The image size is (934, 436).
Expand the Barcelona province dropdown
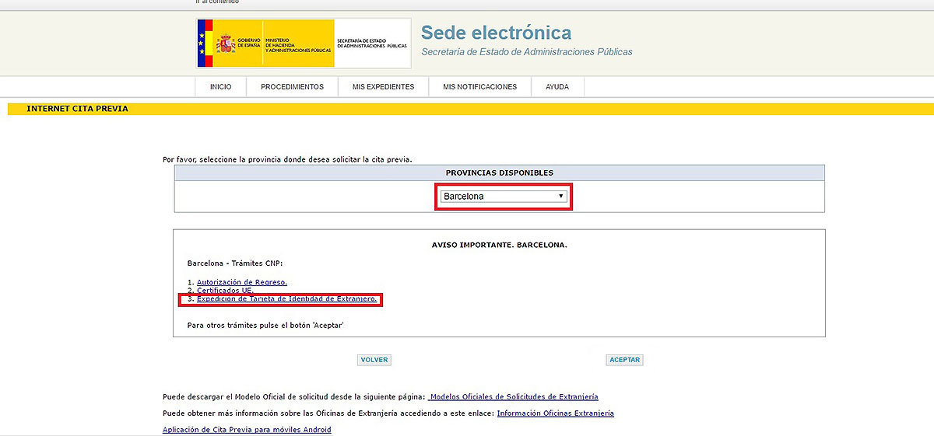coord(503,197)
